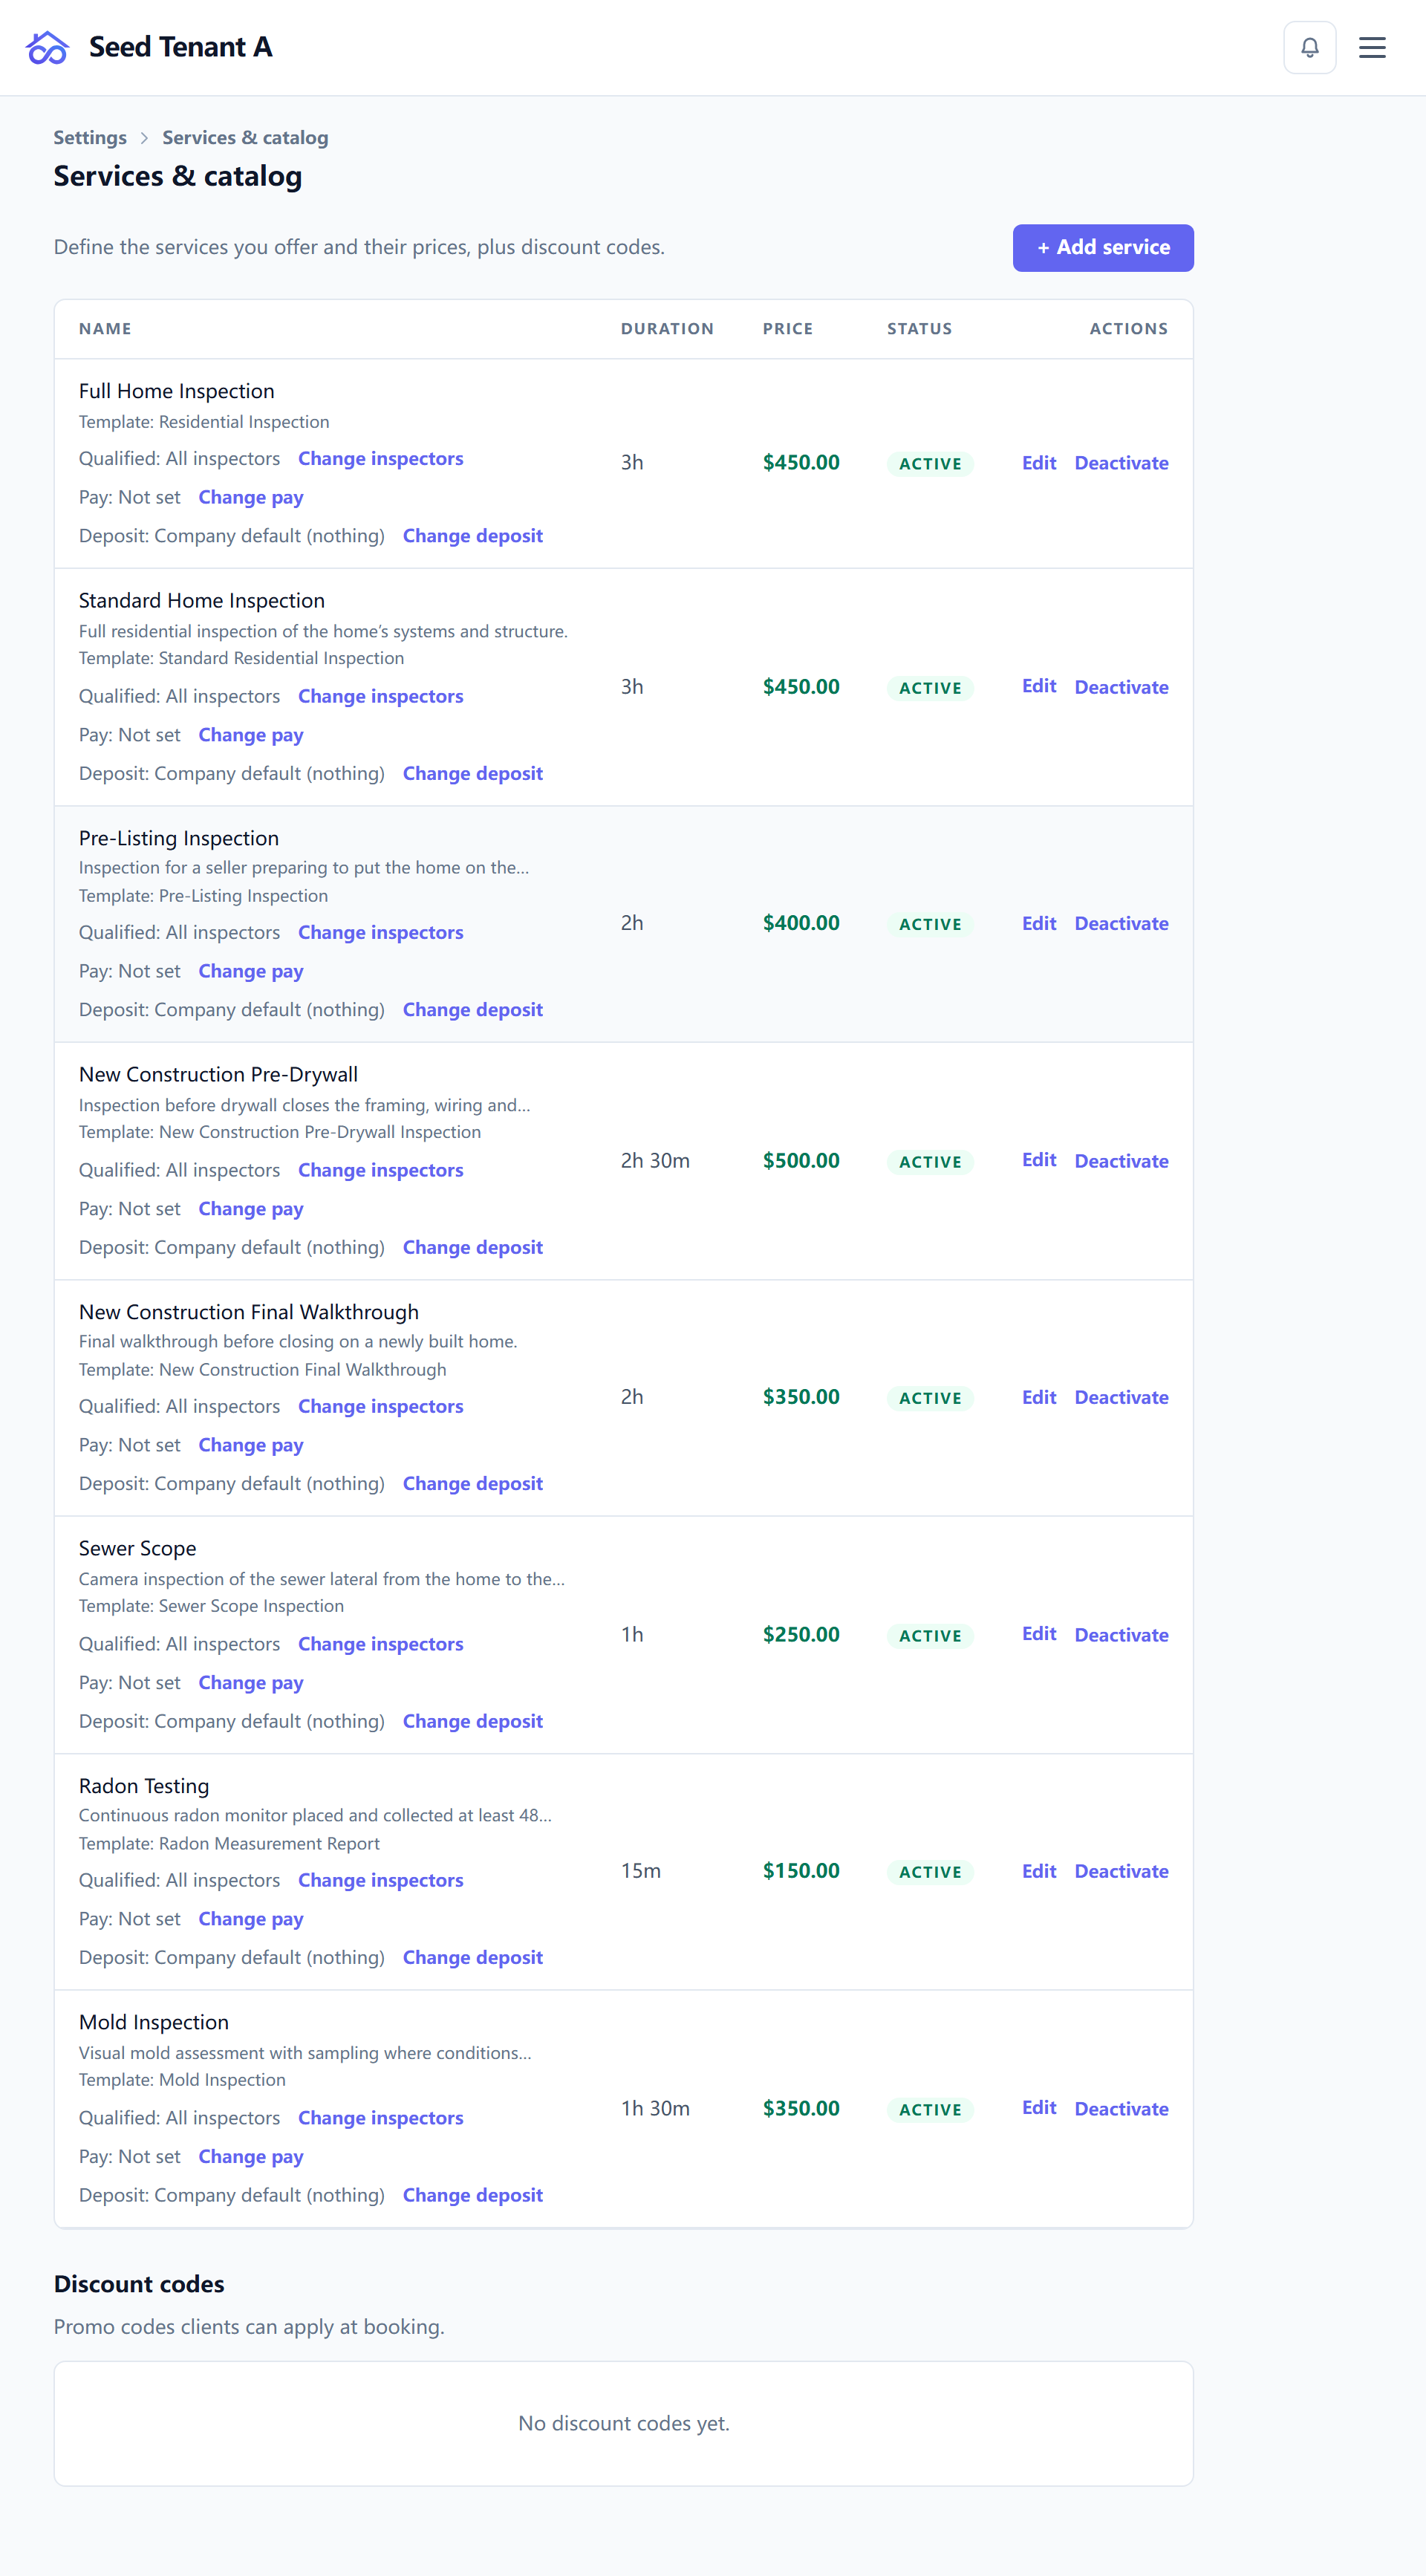Change inspectors for New Construction Final Walkthrough
The height and width of the screenshot is (2576, 1426).
pos(381,1406)
